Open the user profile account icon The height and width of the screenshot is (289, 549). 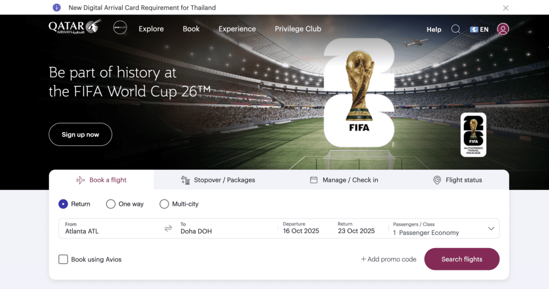pos(503,29)
